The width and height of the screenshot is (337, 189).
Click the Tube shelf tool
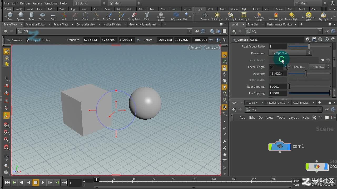pyautogui.click(x=31, y=16)
